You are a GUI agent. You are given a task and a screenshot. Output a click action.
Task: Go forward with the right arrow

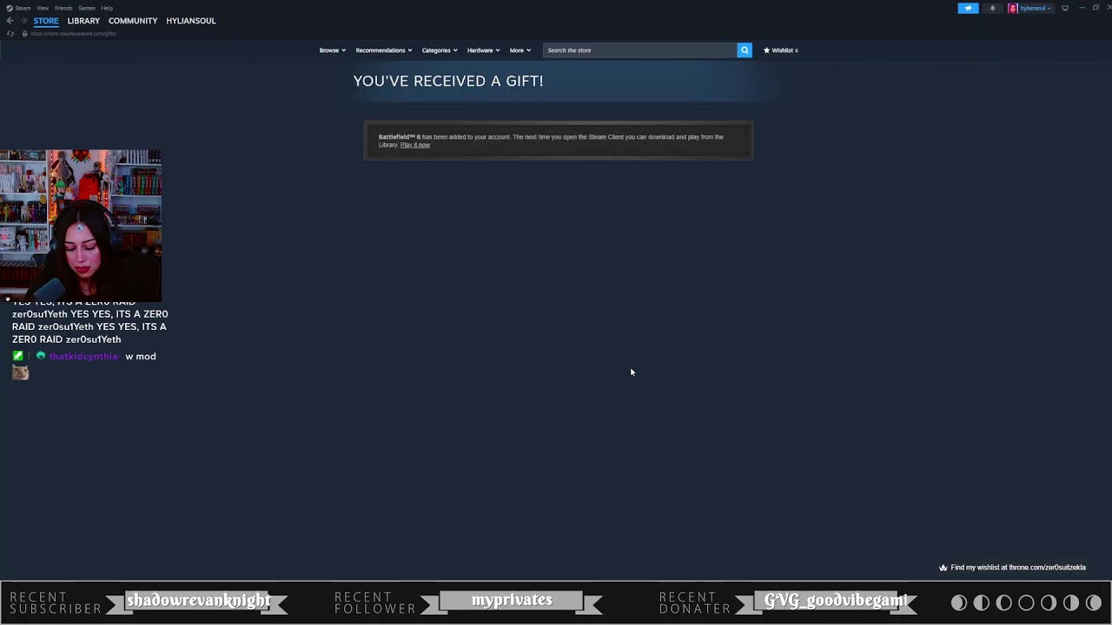coord(23,21)
